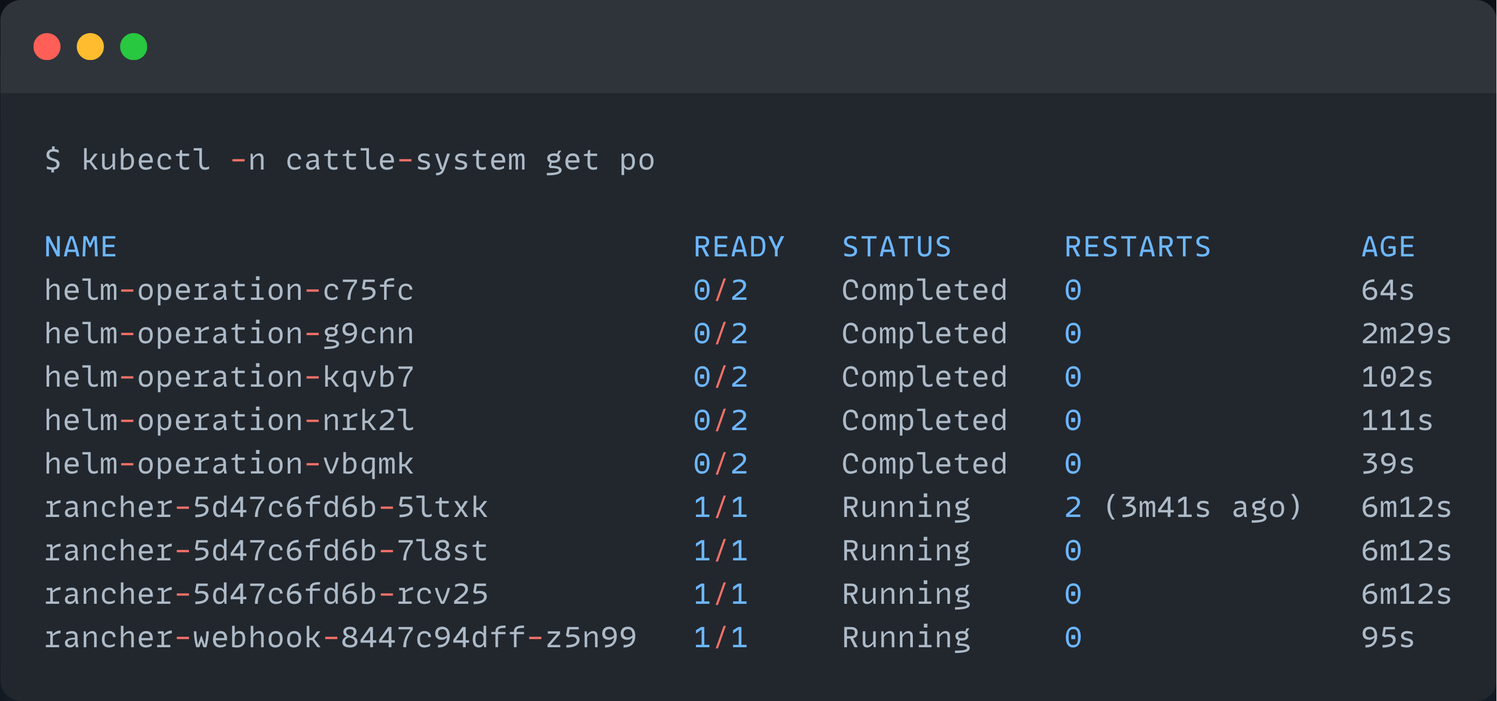Click the cattle-system namespace argument
This screenshot has width=1497, height=701.
coord(407,159)
